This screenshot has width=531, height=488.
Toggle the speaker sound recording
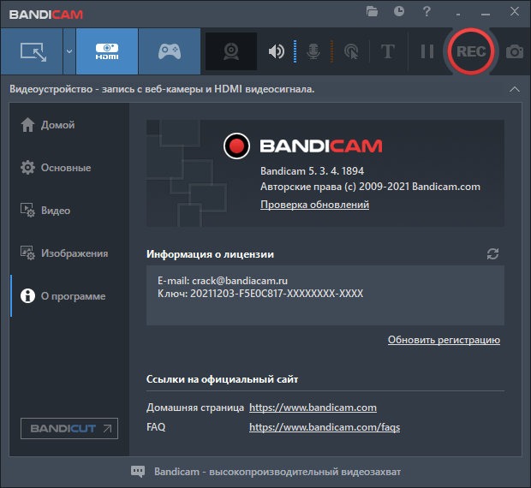coord(276,51)
